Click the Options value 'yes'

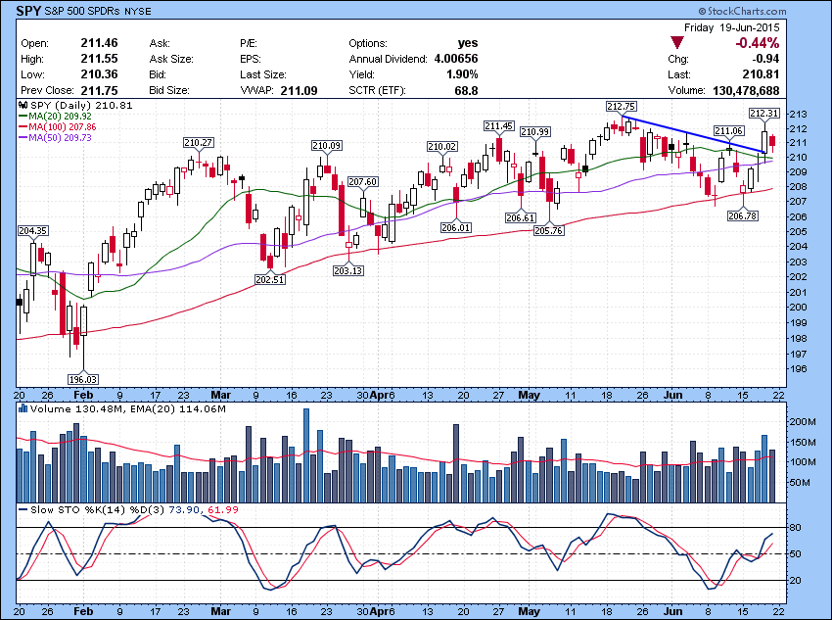(468, 43)
